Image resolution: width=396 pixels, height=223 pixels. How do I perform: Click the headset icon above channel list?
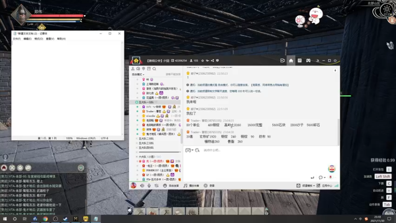(x=138, y=69)
